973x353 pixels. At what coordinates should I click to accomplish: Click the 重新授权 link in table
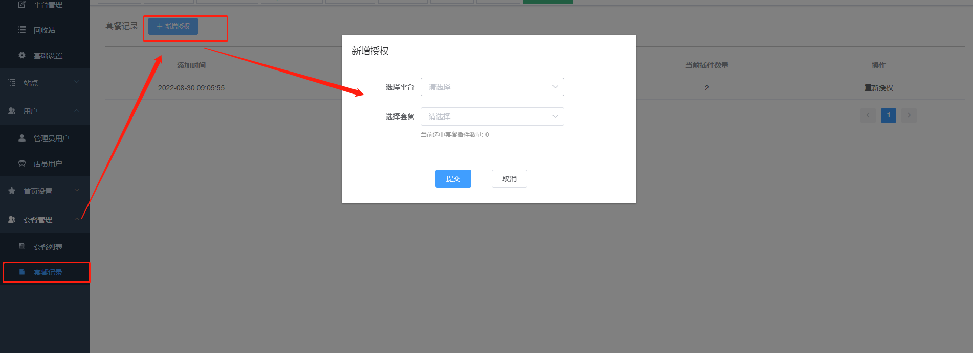pos(878,88)
